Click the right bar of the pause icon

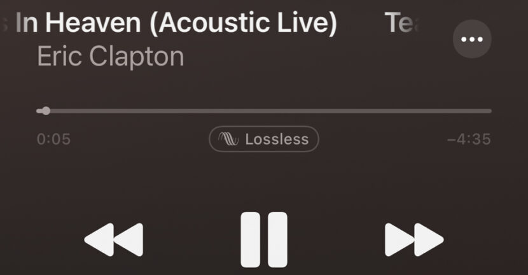pyautogui.click(x=278, y=239)
